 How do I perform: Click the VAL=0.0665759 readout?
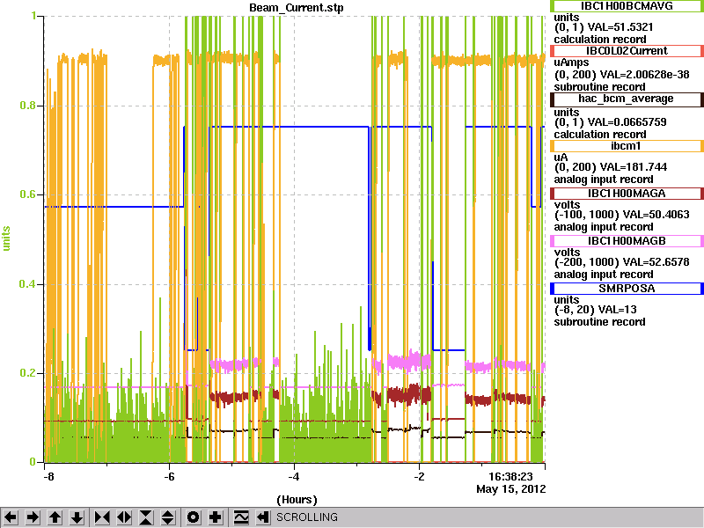pyautogui.click(x=627, y=122)
